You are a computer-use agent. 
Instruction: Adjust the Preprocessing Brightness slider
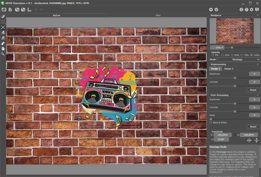(235, 78)
